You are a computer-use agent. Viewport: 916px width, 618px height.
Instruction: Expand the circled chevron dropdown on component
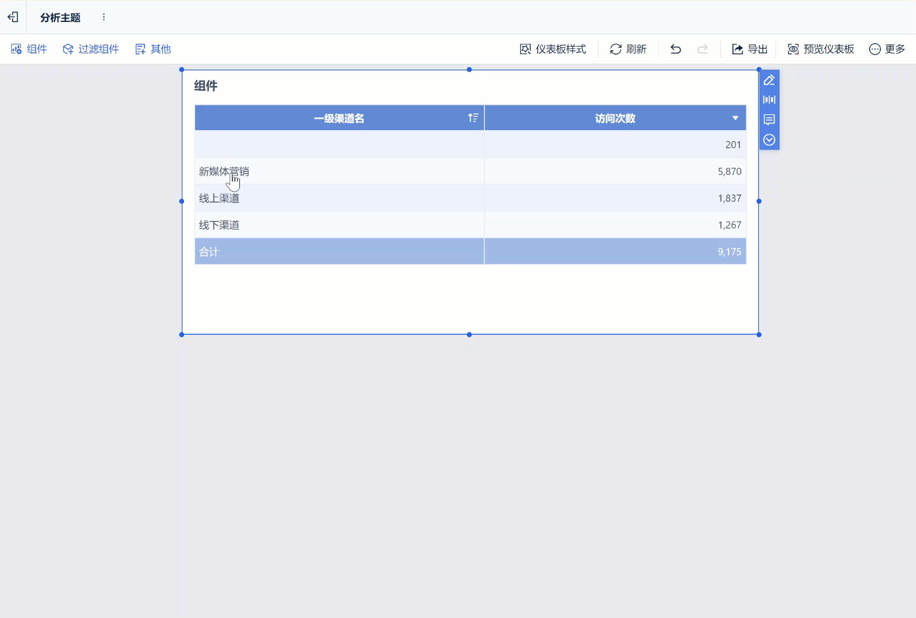click(x=769, y=140)
